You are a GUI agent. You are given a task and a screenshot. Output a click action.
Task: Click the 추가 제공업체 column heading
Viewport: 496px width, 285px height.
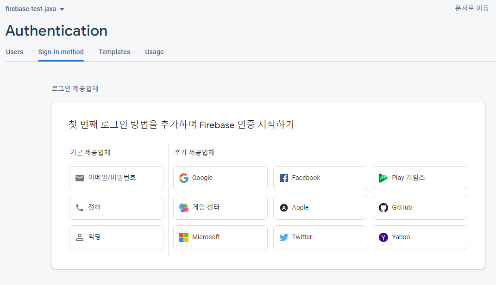(x=194, y=152)
